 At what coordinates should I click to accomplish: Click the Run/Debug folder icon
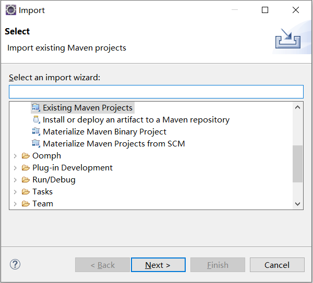pyautogui.click(x=26, y=180)
